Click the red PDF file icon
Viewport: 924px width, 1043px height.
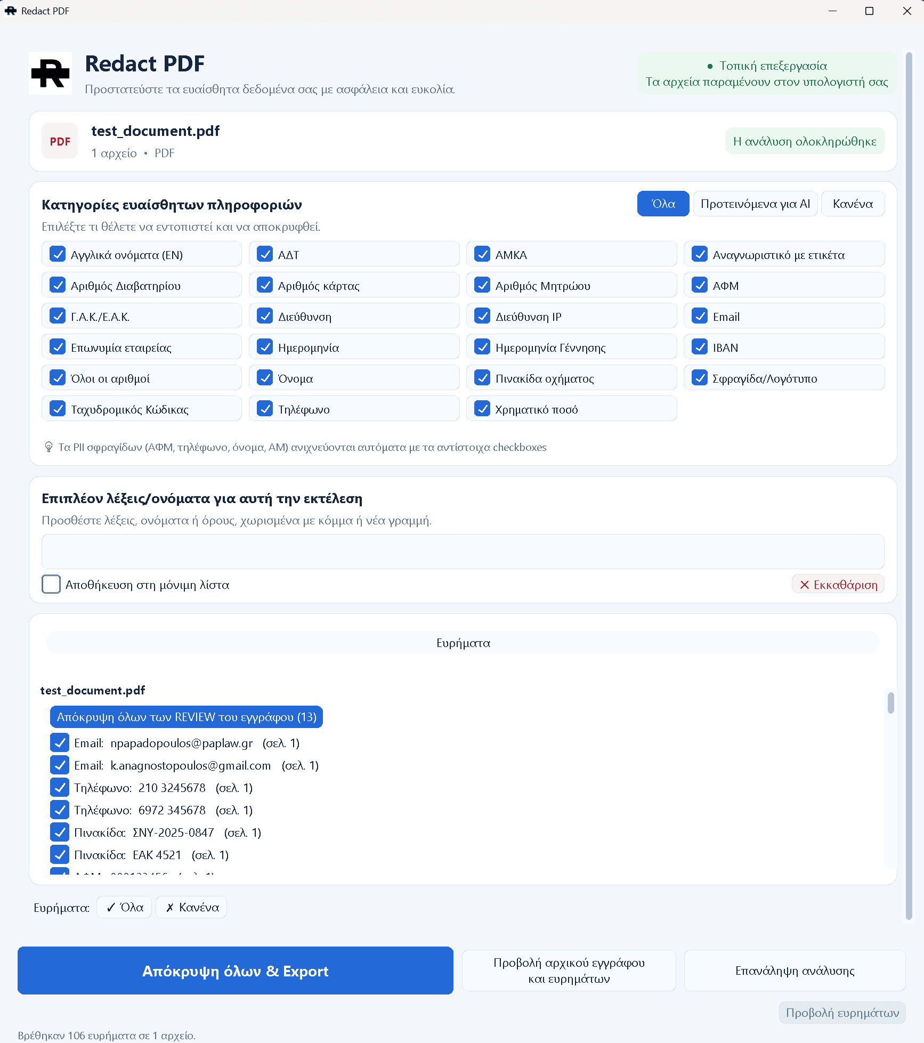[x=60, y=141]
